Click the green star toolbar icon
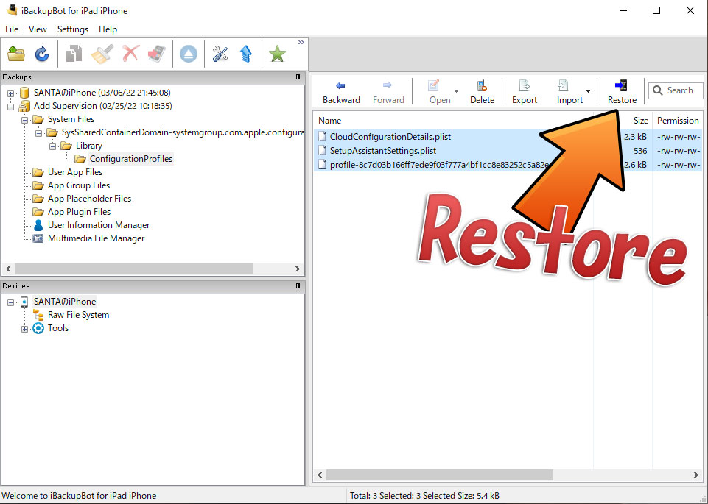Screen dimensions: 708x504 (277, 54)
